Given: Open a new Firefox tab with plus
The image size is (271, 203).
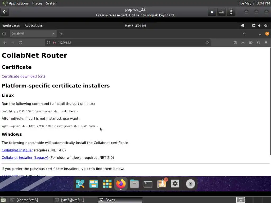Looking at the screenshot, I should point(61,34).
